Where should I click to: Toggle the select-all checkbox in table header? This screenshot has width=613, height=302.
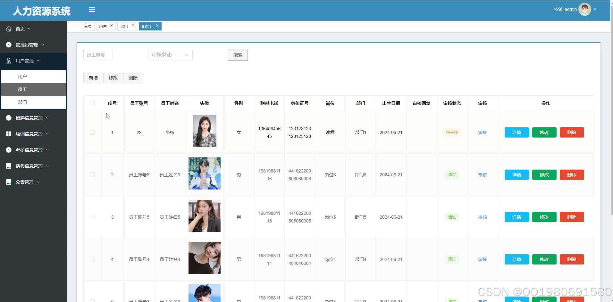point(92,103)
